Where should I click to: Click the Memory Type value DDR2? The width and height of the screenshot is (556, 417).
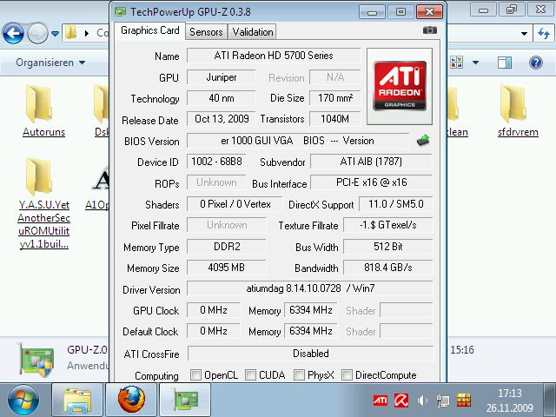pyautogui.click(x=226, y=247)
